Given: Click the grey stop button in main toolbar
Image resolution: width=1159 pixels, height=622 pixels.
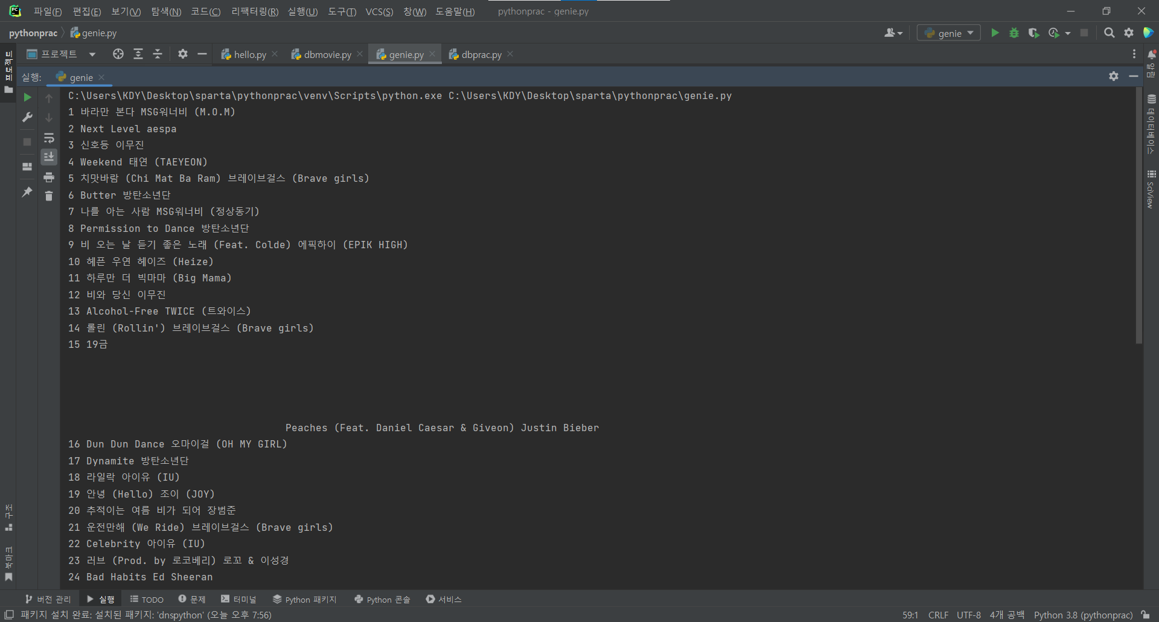Looking at the screenshot, I should tap(1084, 33).
